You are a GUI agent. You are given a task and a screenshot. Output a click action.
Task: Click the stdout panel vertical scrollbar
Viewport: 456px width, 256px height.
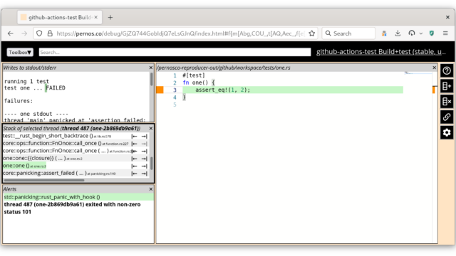click(152, 79)
